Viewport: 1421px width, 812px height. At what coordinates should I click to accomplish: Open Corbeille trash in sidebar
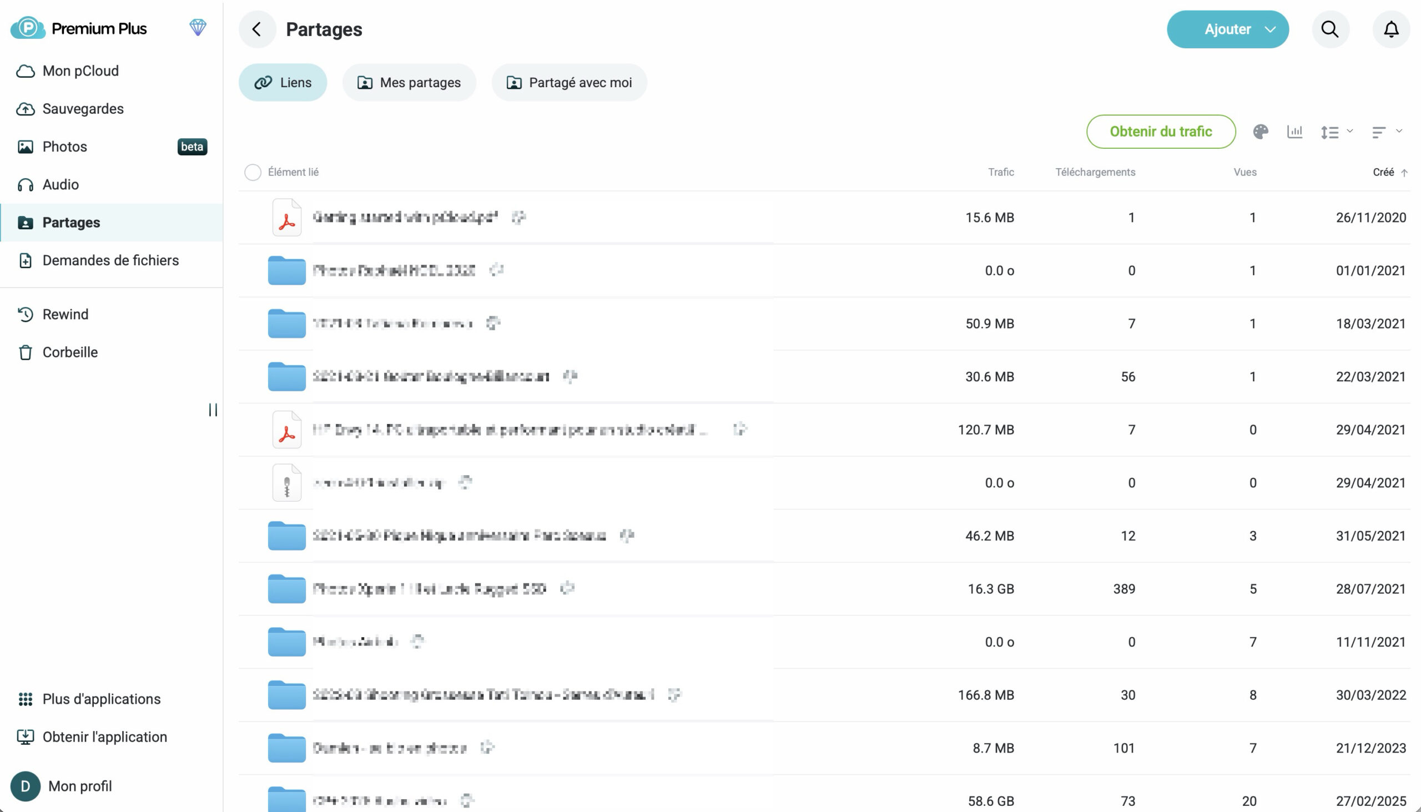[x=70, y=352]
